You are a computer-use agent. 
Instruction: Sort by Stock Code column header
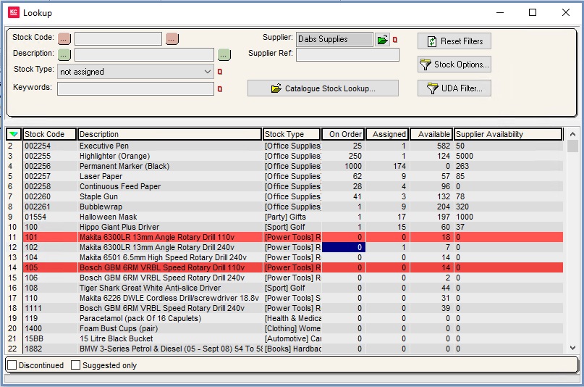click(49, 134)
